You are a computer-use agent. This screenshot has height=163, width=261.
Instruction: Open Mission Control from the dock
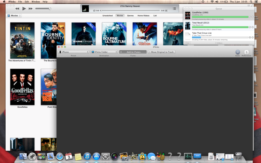coord(41,157)
